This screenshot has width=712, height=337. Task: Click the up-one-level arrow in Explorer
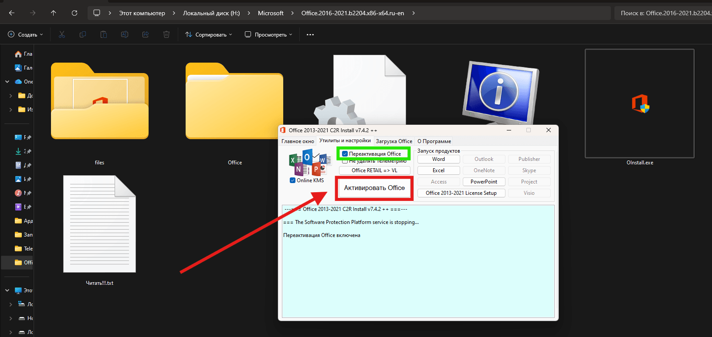[54, 13]
